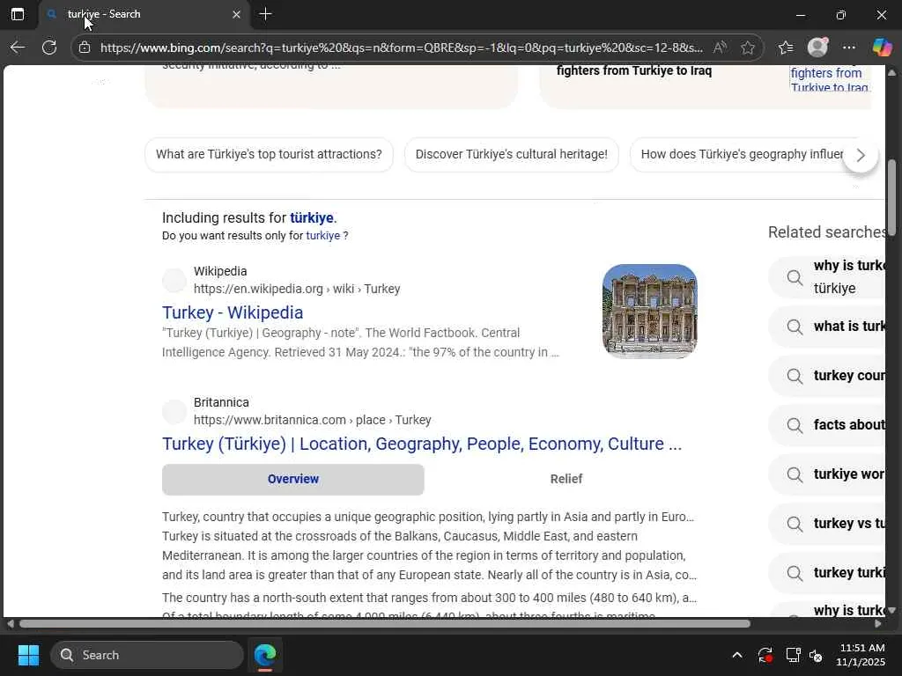
Task: Go back to the previous page
Action: [18, 48]
